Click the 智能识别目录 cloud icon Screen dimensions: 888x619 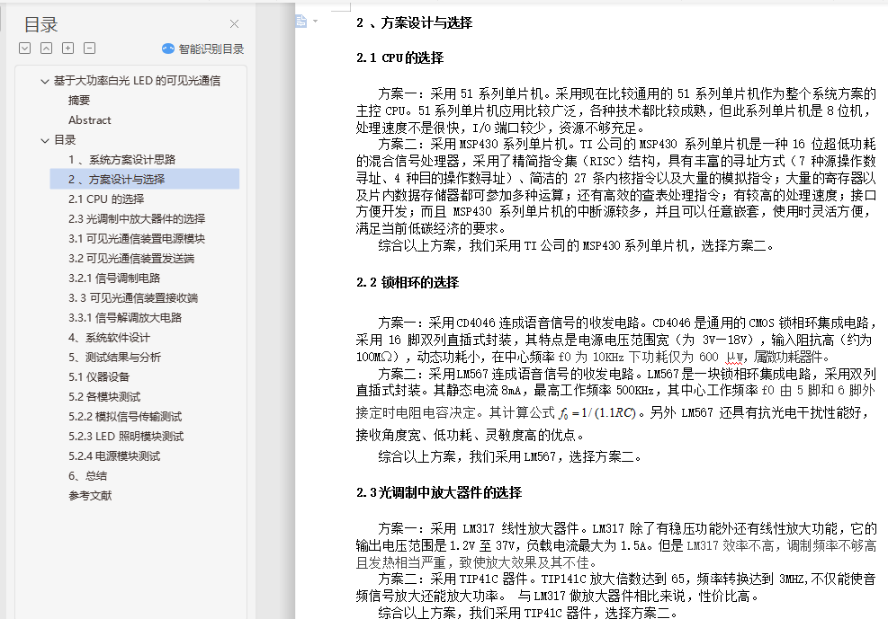coord(168,49)
